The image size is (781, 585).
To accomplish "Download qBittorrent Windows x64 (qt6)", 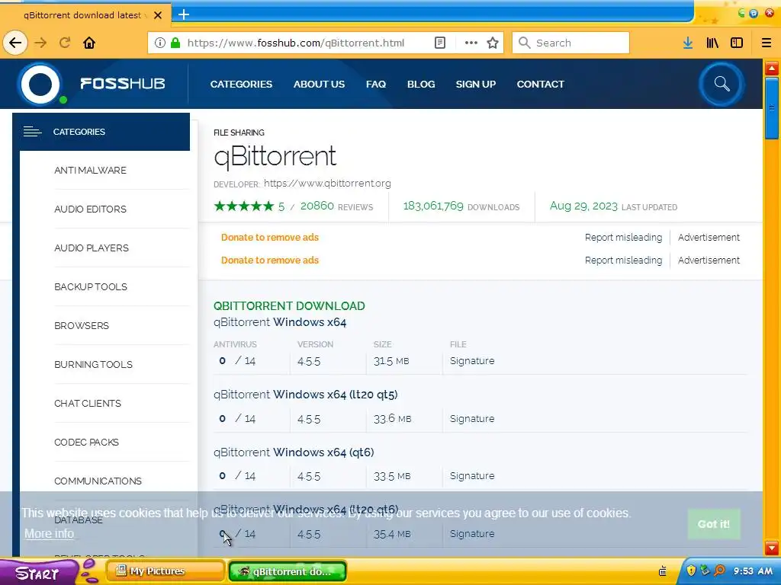I will [294, 452].
